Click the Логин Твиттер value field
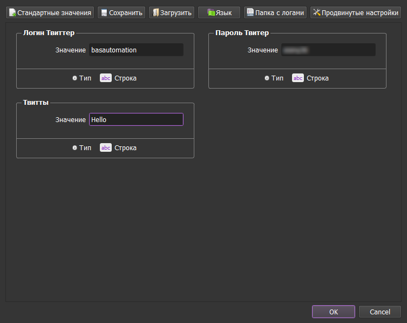This screenshot has width=407, height=323. (x=136, y=50)
